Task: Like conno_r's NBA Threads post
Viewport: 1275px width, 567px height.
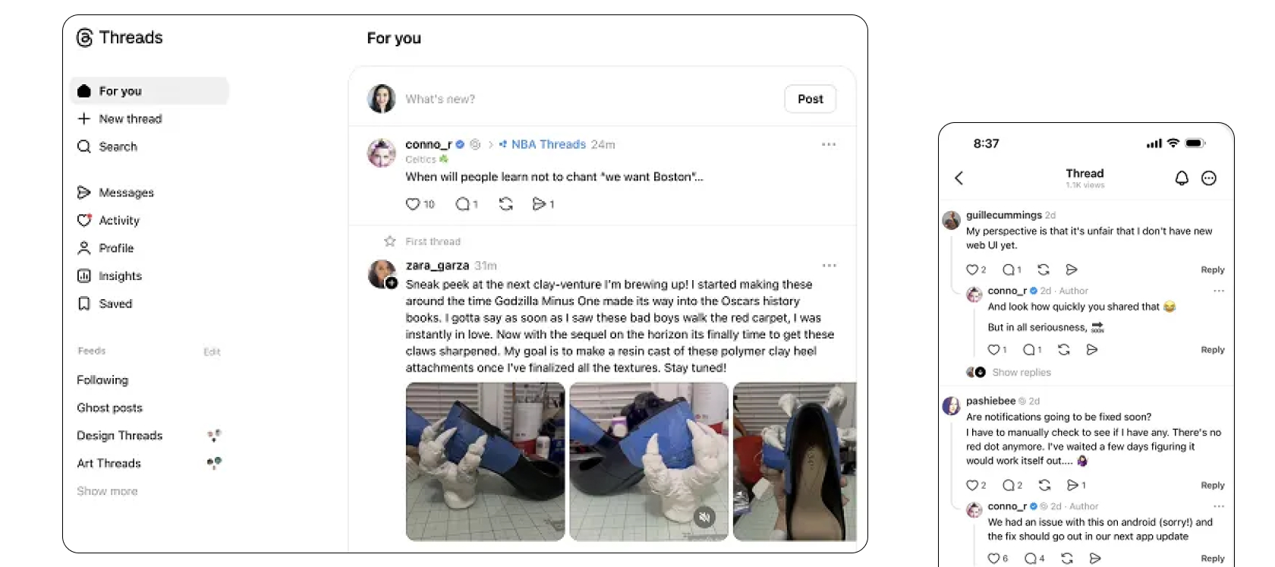Action: pyautogui.click(x=412, y=204)
